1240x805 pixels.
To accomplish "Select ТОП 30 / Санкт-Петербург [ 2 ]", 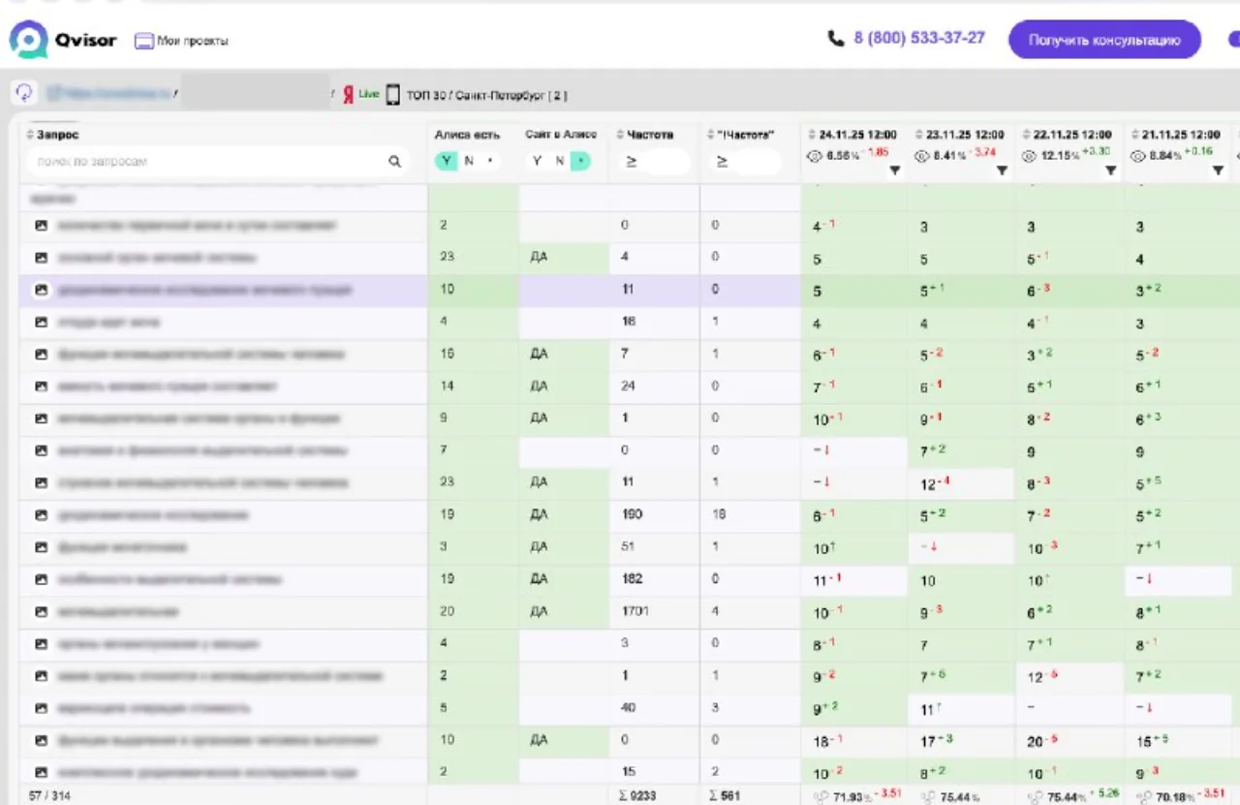I will tap(487, 95).
